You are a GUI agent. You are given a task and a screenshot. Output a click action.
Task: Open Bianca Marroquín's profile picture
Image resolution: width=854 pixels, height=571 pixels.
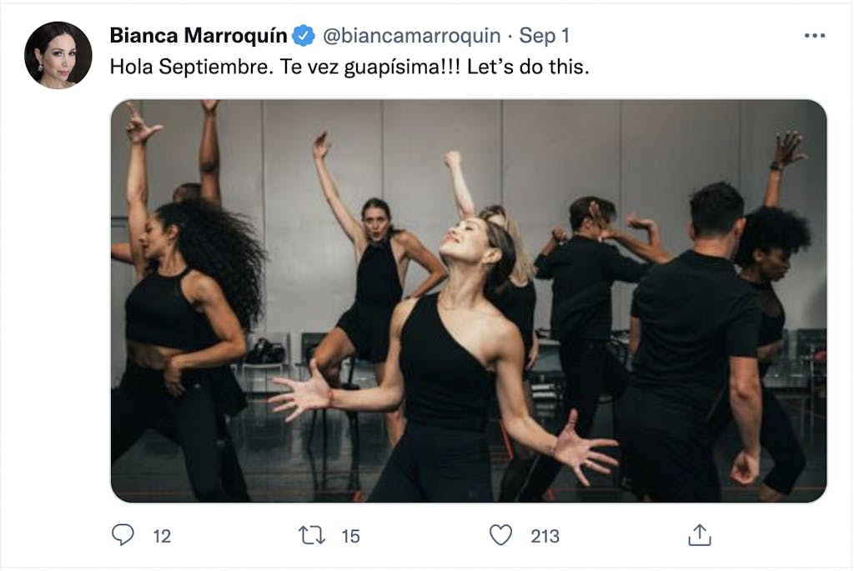pos(58,55)
